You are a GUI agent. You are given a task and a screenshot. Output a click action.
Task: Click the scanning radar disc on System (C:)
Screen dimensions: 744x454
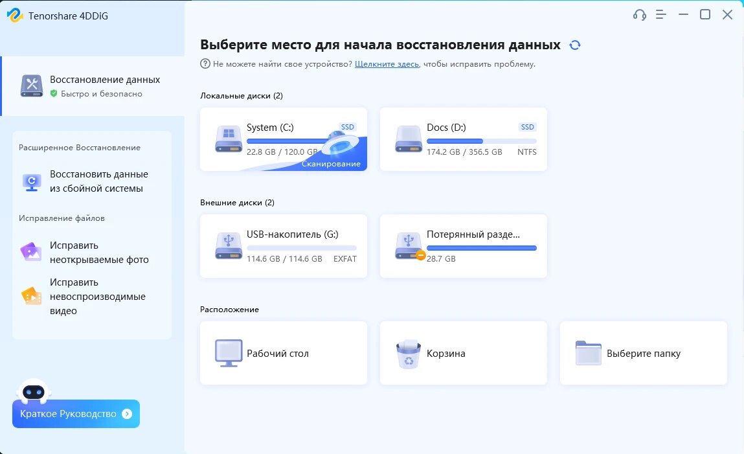pyautogui.click(x=340, y=143)
